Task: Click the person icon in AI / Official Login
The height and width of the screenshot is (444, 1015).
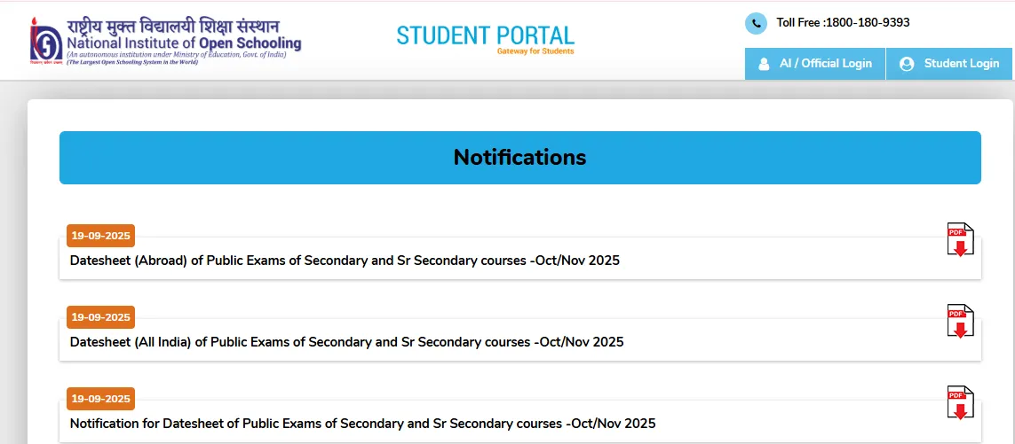Action: pos(764,64)
